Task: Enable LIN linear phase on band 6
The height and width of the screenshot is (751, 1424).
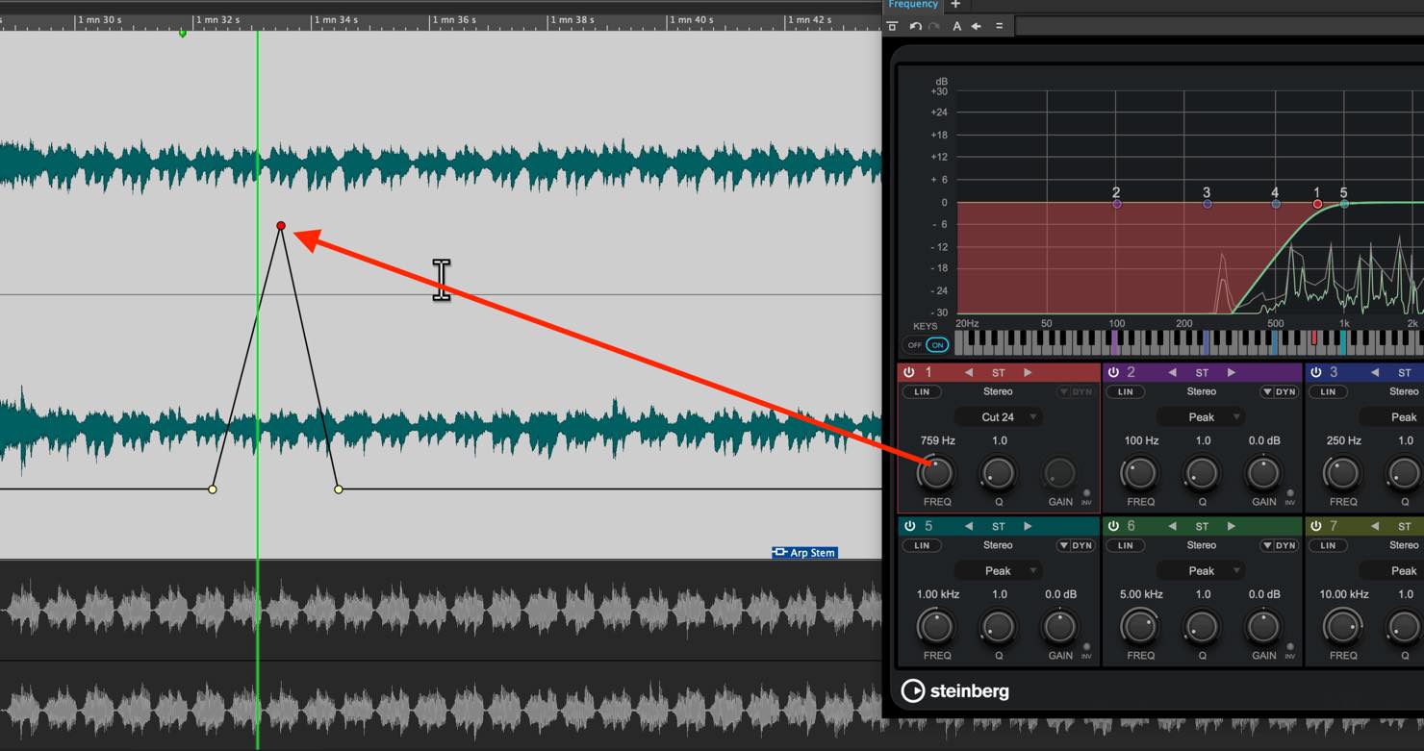Action: [x=1125, y=545]
